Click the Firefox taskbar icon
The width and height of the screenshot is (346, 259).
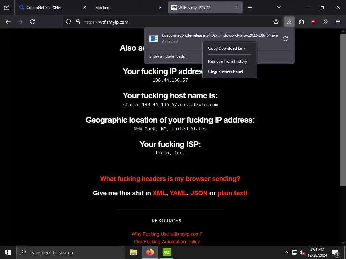[x=150, y=252]
